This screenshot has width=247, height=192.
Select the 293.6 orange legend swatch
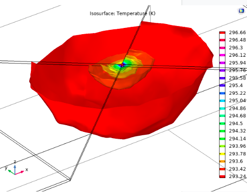coord(222,161)
